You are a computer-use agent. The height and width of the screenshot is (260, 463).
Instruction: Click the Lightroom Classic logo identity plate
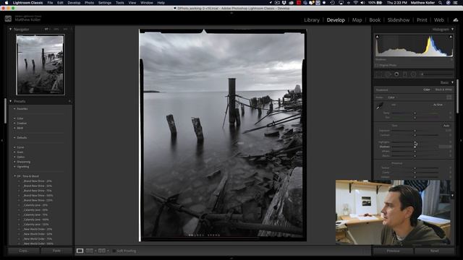[8, 19]
